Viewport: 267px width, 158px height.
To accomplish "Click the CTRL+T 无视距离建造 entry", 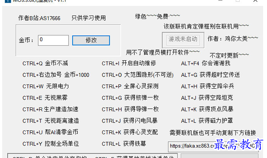I will (x=51, y=121).
